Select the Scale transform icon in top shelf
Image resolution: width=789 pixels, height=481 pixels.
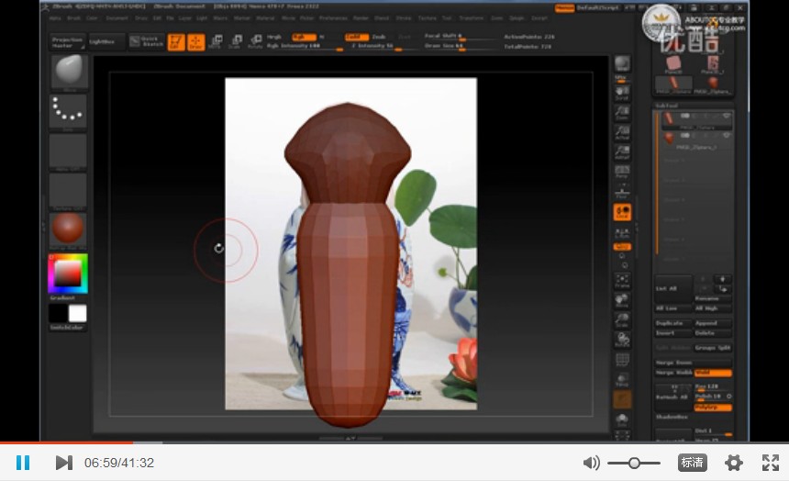click(235, 42)
